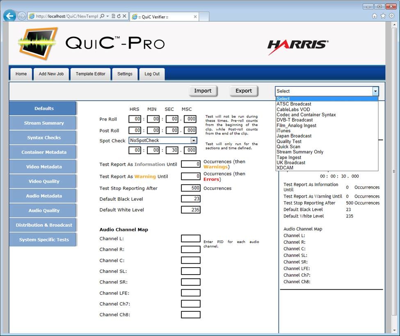Click the refresh icon in address bar
The width and height of the screenshot is (400, 336).
(119, 16)
